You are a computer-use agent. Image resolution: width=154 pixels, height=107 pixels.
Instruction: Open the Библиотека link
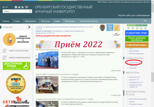(x=133, y=63)
